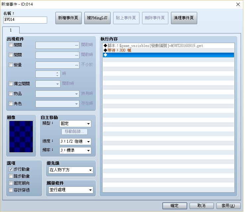Enable the 踏步動畫 option
Image resolution: width=245 pixels, height=212 pixels.
point(11,176)
